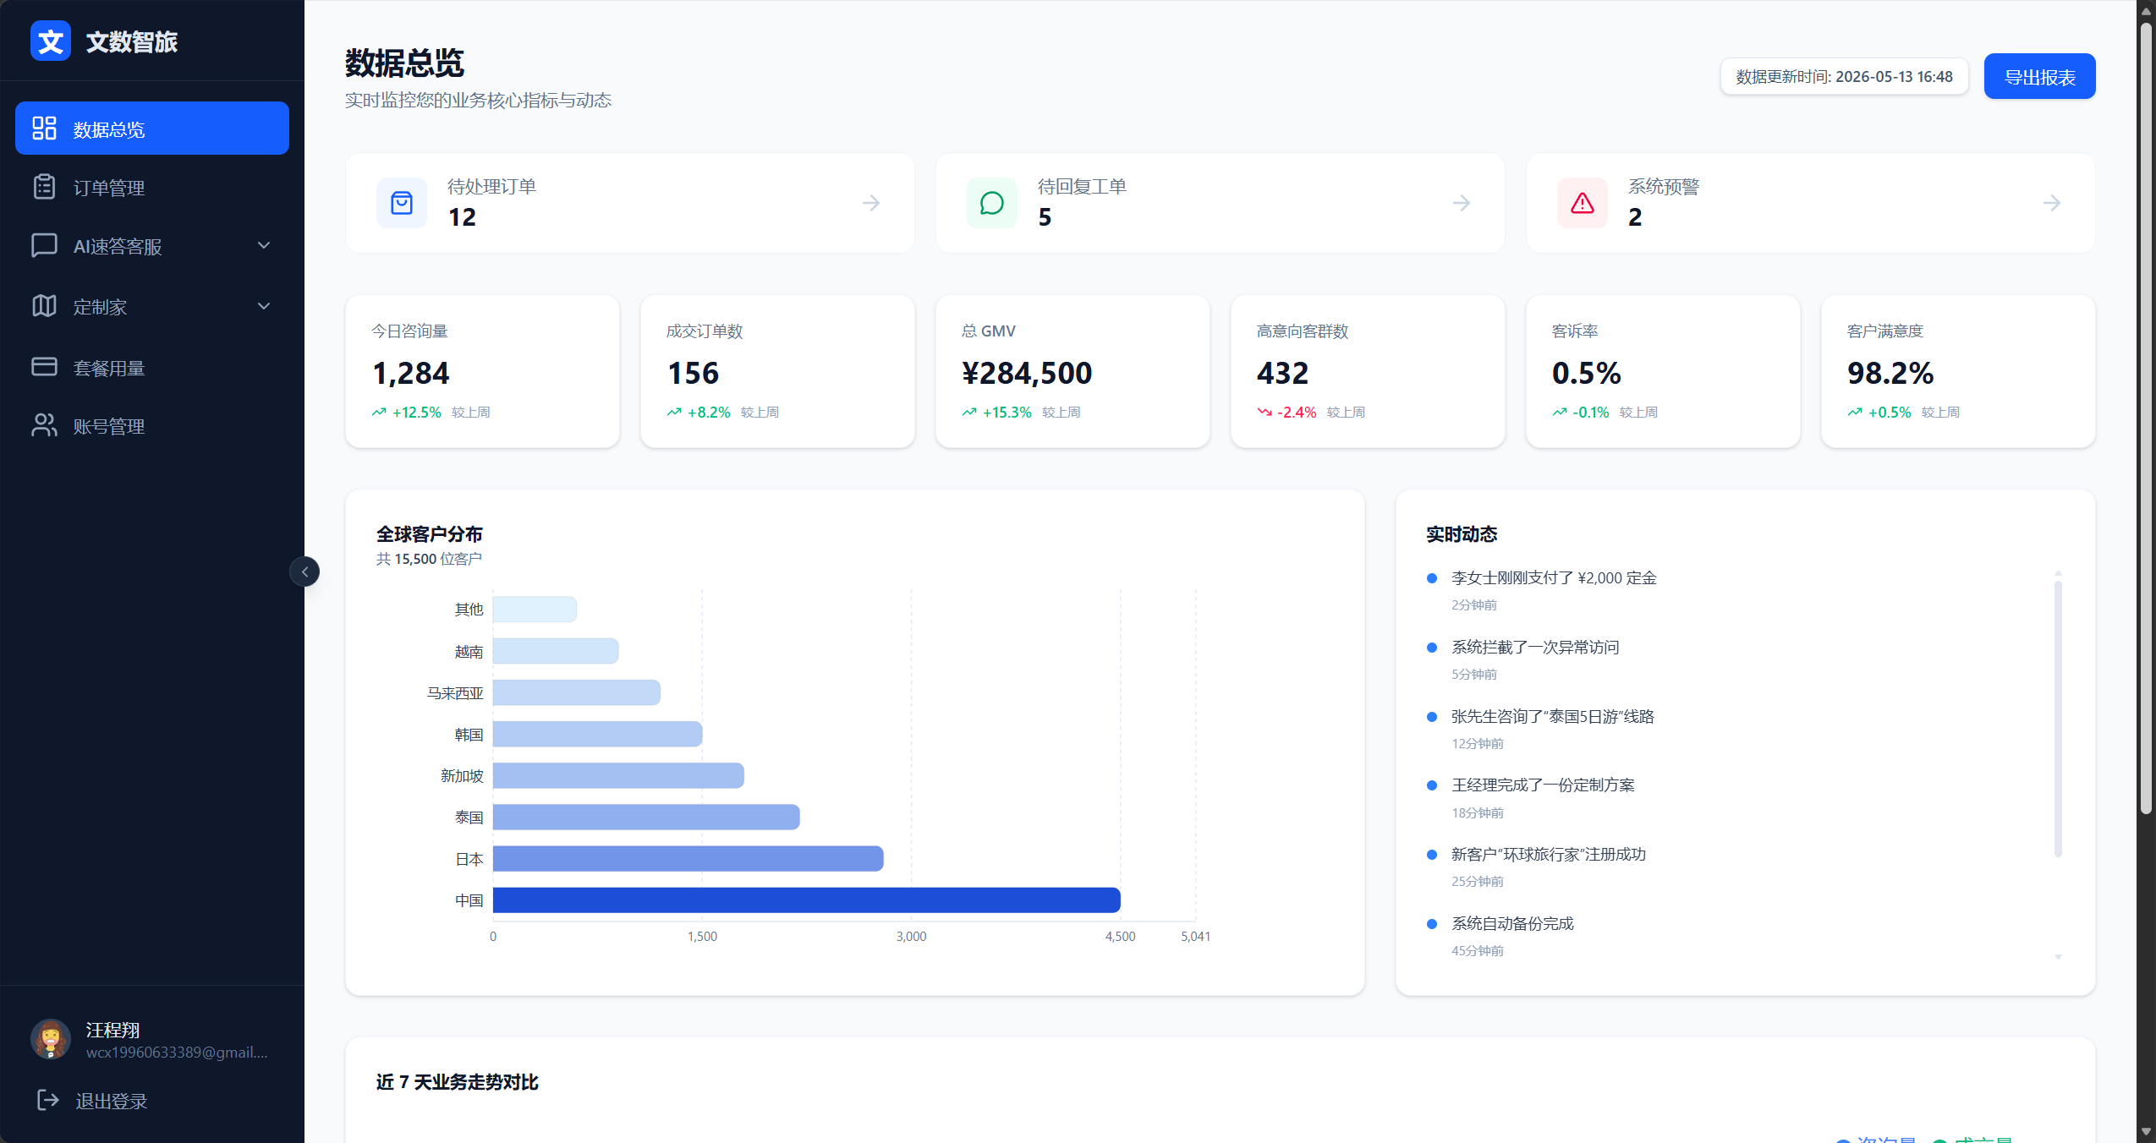This screenshot has height=1143, width=2156.
Task: Click the 数据更新时间 timestamp box
Action: click(1844, 76)
